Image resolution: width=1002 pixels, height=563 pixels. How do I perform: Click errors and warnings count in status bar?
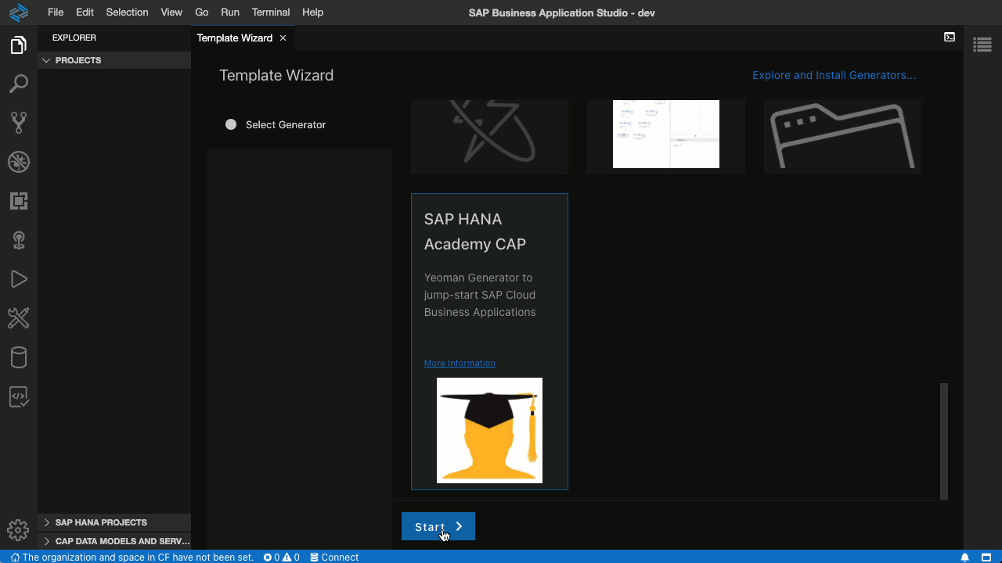pos(282,558)
